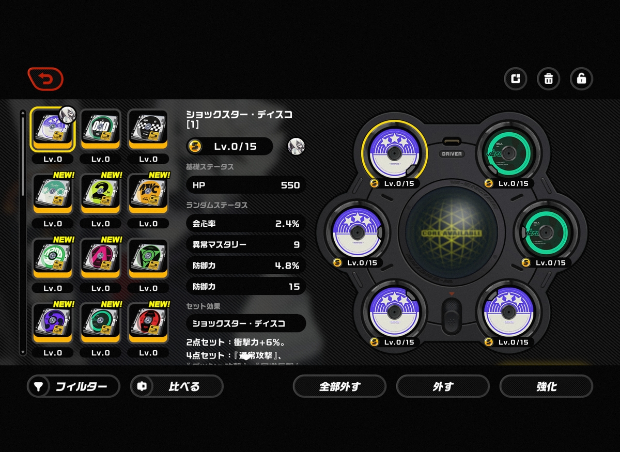Click the disc list vertical scrollbar

(x=23, y=232)
